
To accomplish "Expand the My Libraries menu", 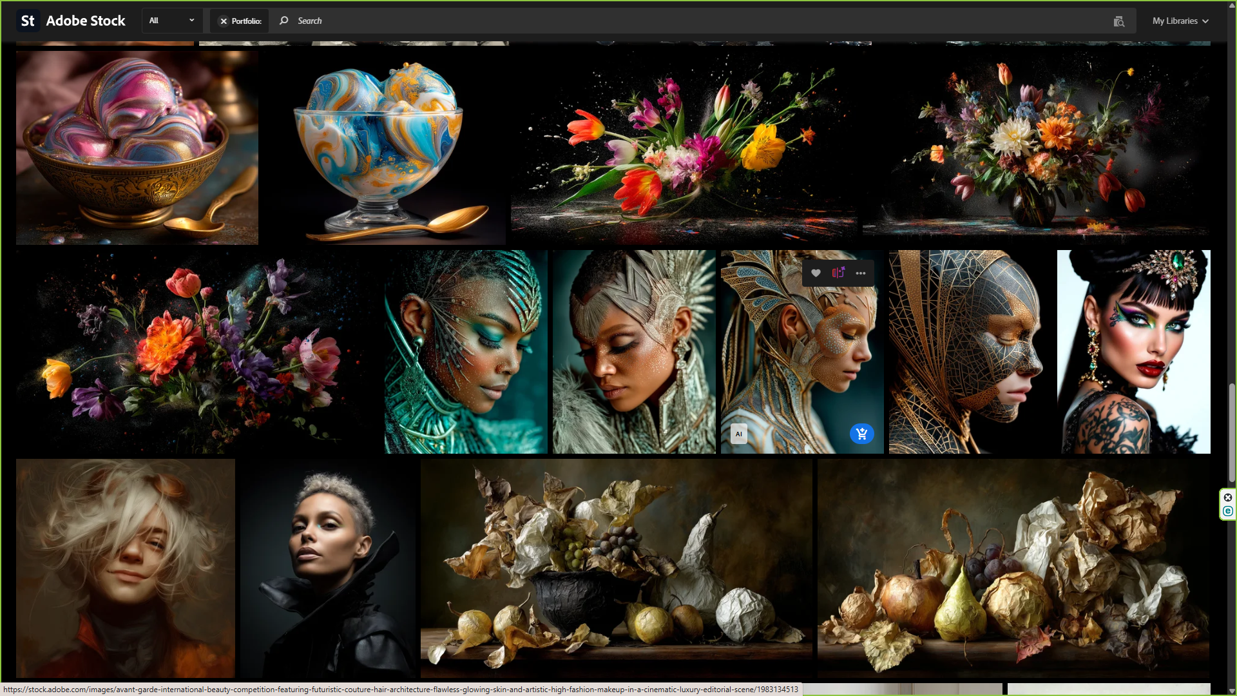I will point(1180,21).
